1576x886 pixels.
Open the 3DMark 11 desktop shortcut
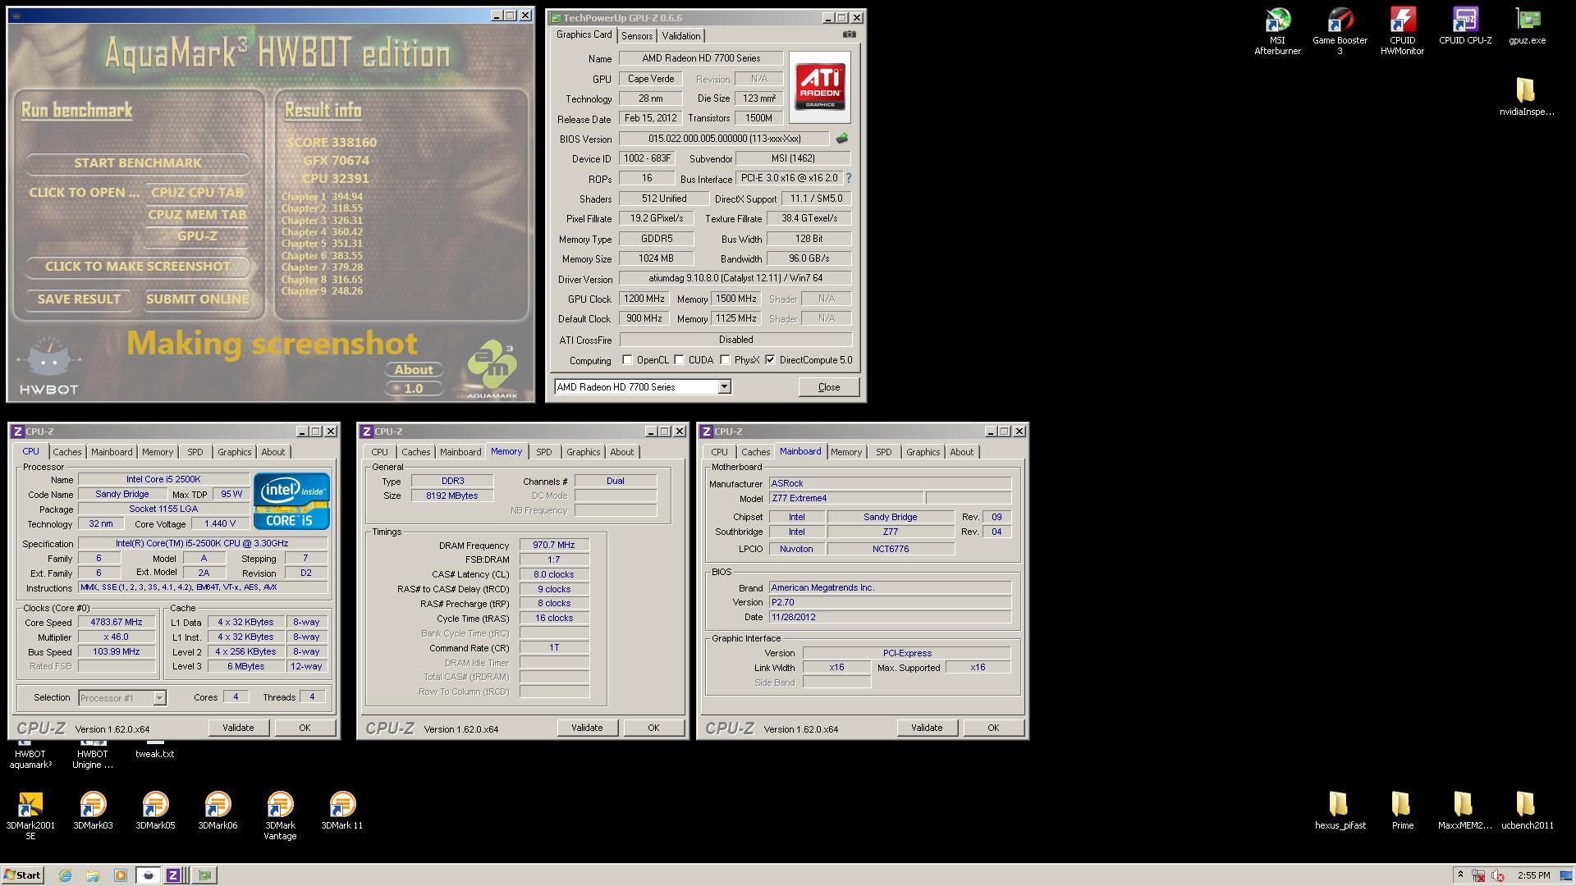[342, 811]
